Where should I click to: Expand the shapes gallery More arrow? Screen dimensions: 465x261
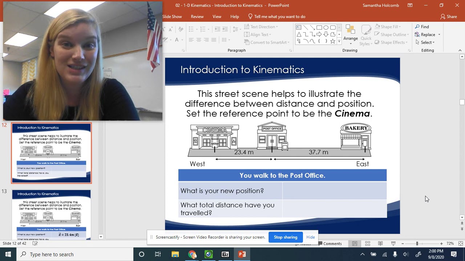click(x=339, y=41)
